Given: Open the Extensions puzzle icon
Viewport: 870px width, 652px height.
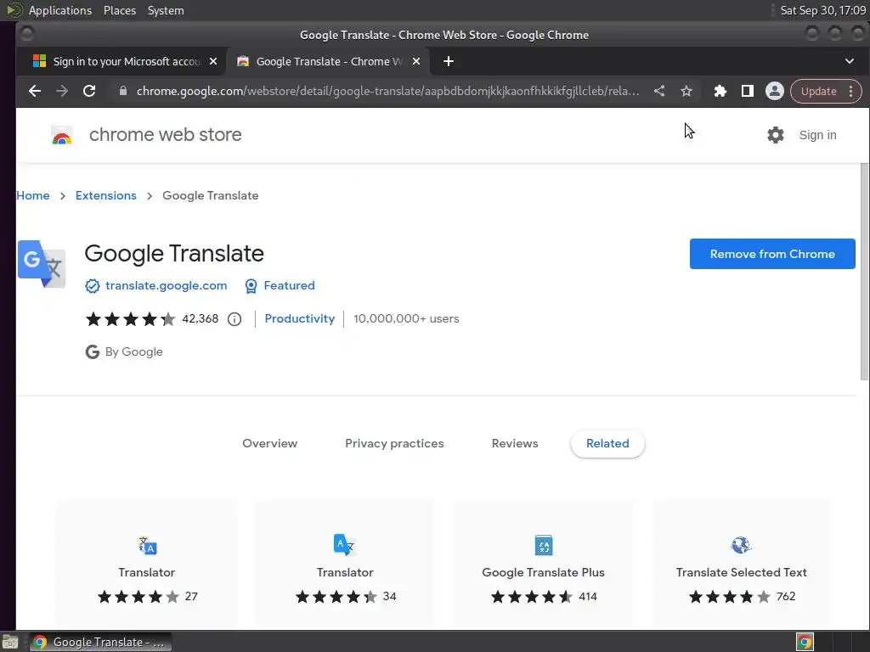Looking at the screenshot, I should coord(720,91).
